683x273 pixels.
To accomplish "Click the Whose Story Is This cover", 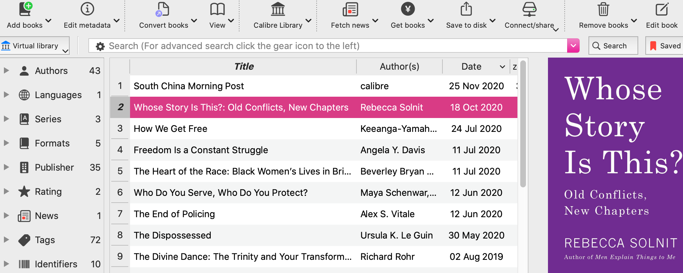I will 615,165.
